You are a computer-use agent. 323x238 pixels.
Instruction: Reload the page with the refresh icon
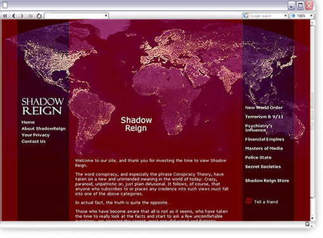click(x=39, y=16)
